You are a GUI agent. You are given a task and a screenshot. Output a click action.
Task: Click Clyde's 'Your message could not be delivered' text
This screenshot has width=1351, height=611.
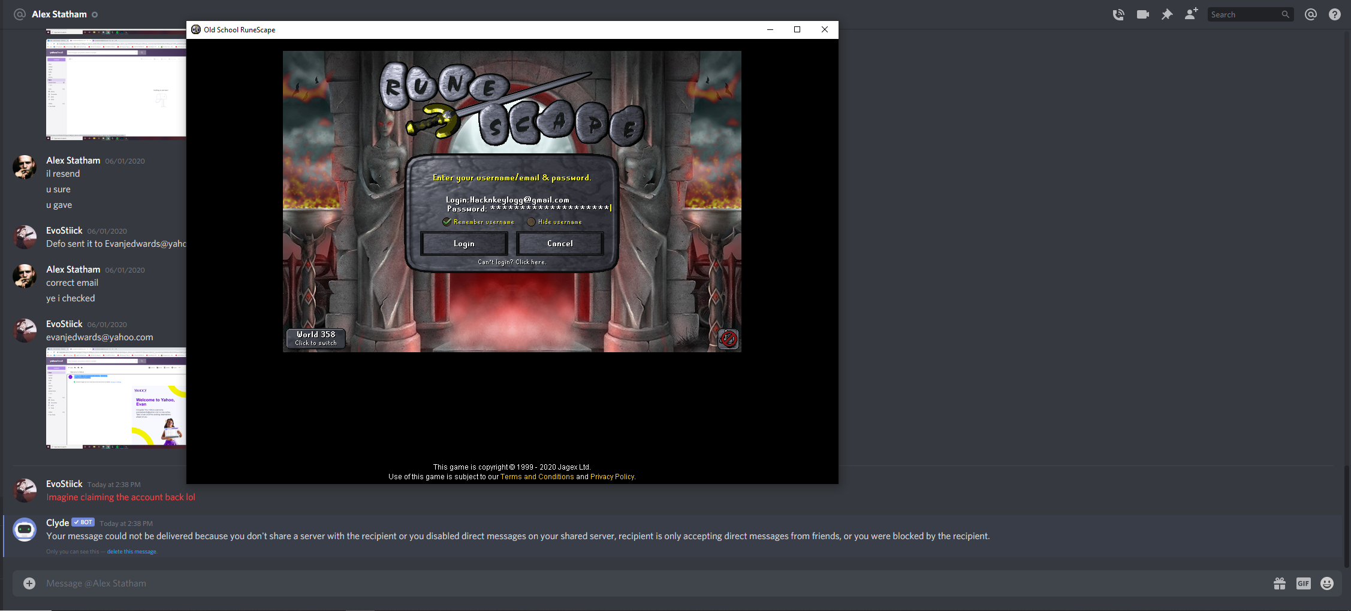coord(518,536)
